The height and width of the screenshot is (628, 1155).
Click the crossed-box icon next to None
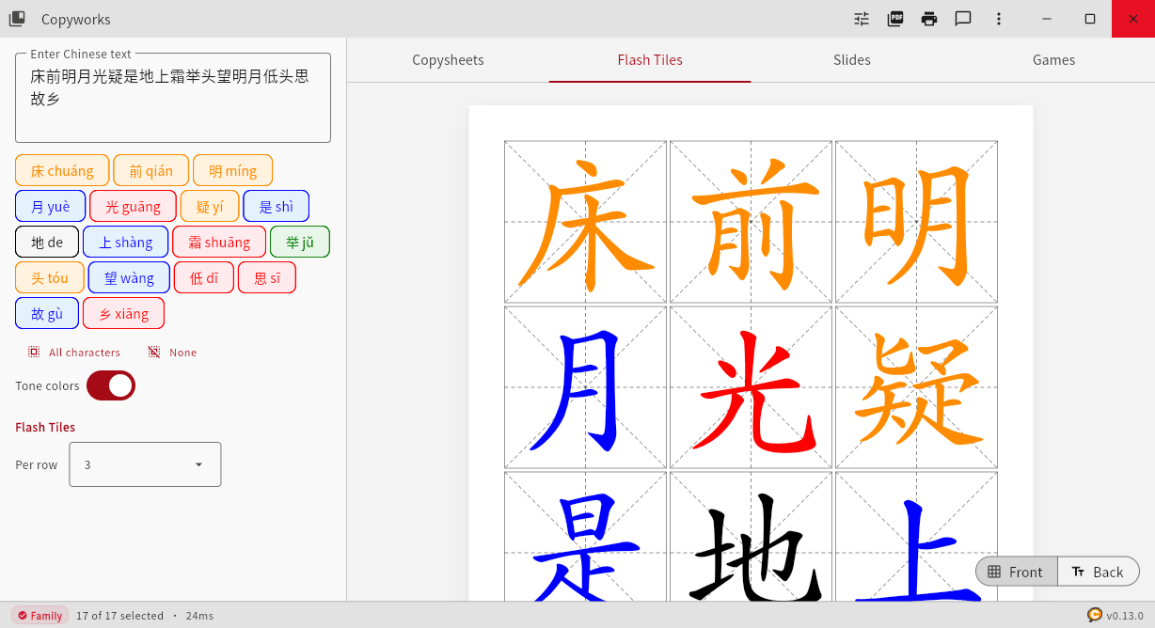[152, 352]
